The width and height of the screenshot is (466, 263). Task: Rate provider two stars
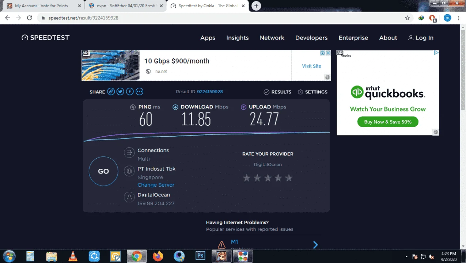point(257,178)
